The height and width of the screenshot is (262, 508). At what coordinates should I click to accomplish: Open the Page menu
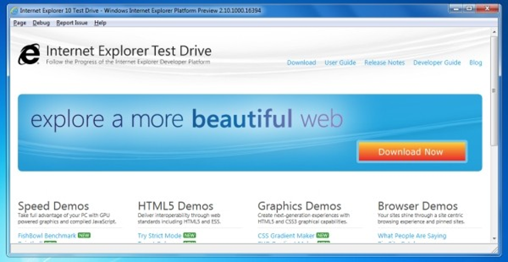pyautogui.click(x=20, y=23)
